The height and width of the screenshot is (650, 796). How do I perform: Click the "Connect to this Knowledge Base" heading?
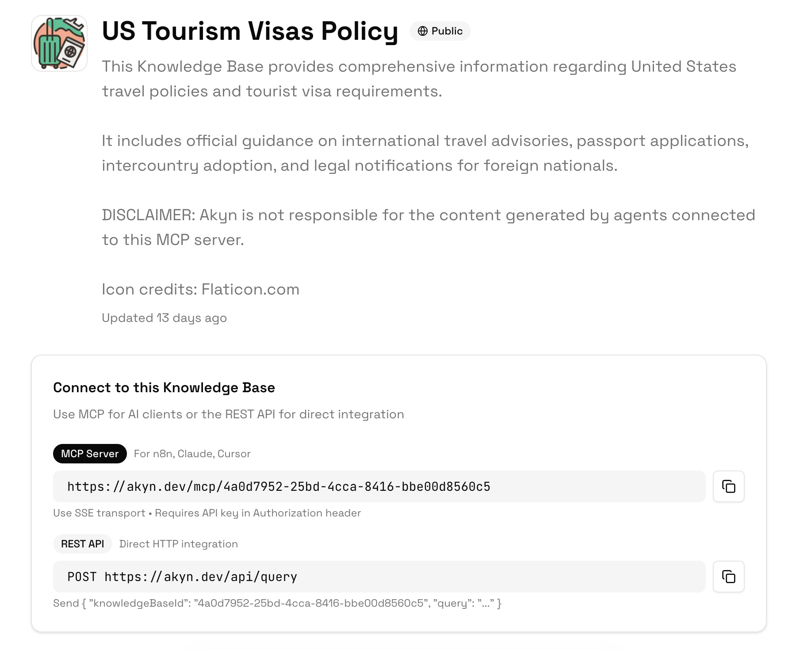[x=164, y=388]
